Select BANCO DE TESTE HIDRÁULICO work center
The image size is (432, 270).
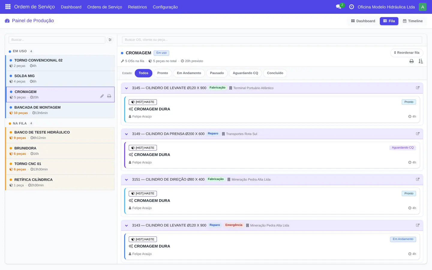pyautogui.click(x=60, y=135)
